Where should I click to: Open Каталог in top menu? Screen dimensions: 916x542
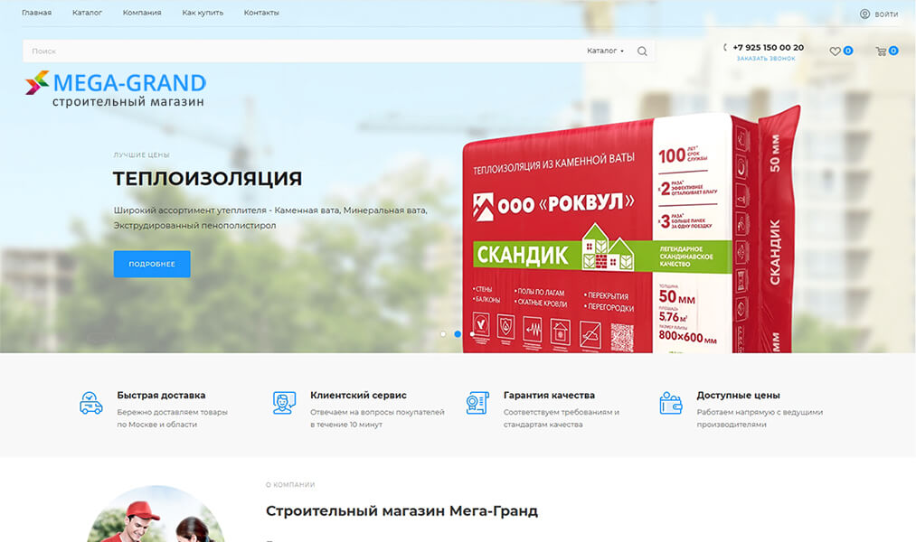[87, 13]
